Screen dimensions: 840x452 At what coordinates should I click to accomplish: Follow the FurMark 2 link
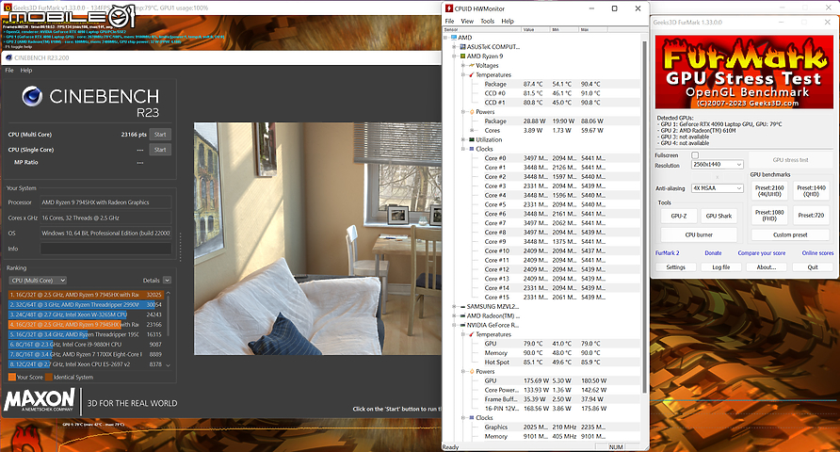click(x=667, y=252)
